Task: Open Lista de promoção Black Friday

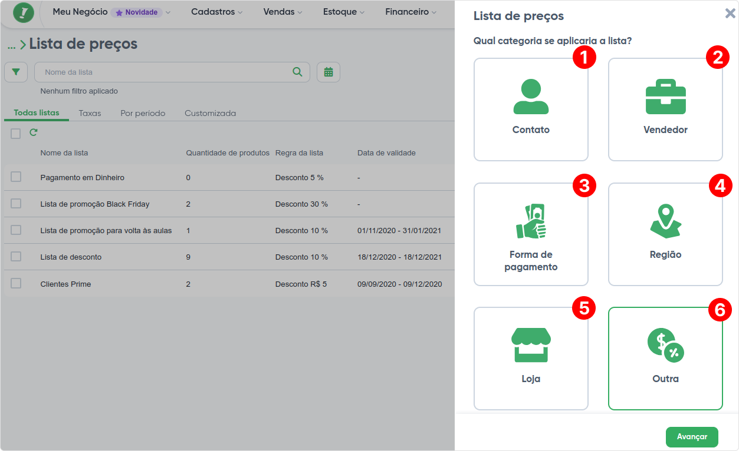Action: point(95,204)
